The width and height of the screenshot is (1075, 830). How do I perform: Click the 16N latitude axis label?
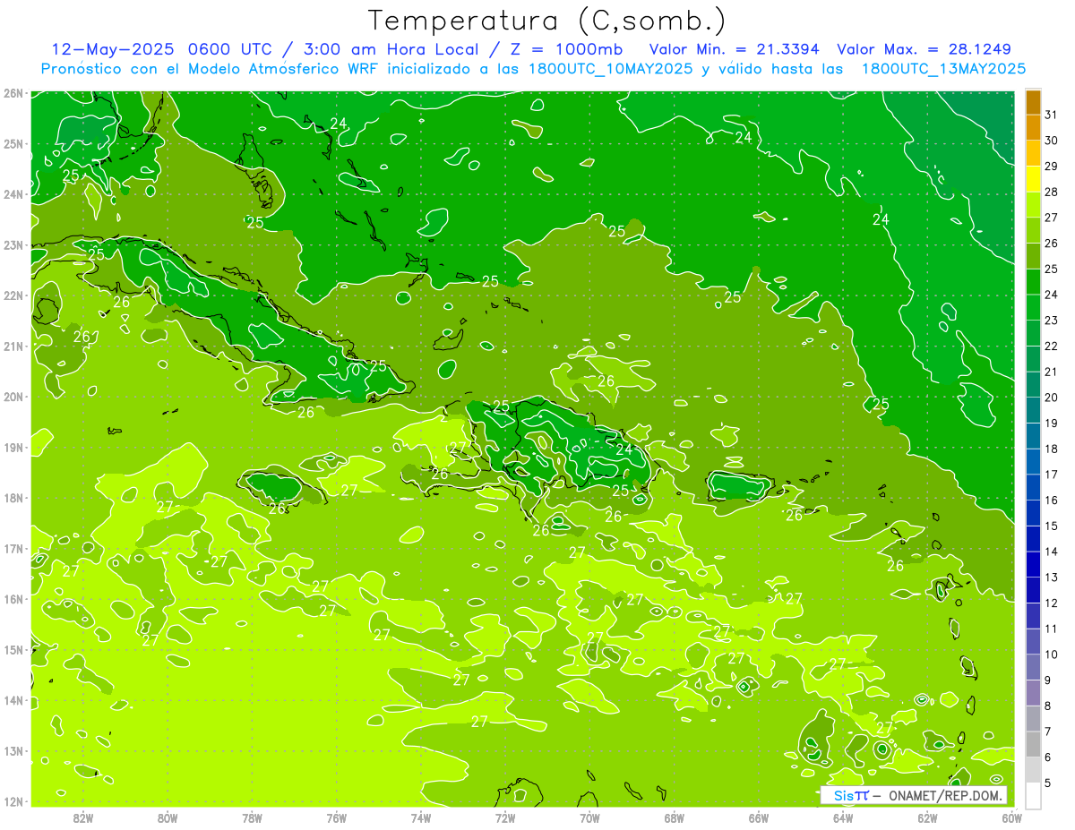pos(13,599)
